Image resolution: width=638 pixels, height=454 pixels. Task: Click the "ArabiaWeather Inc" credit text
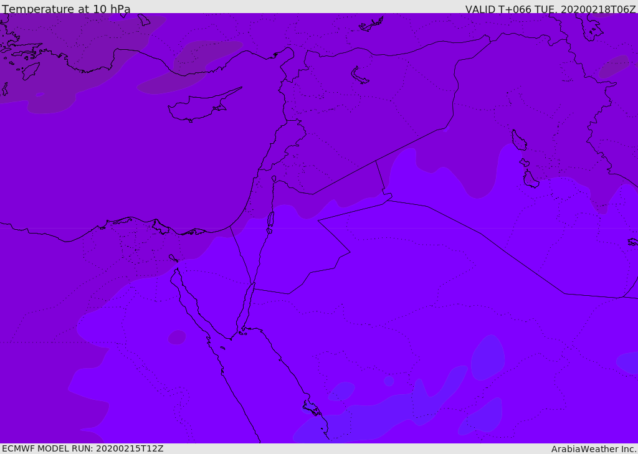click(x=594, y=449)
